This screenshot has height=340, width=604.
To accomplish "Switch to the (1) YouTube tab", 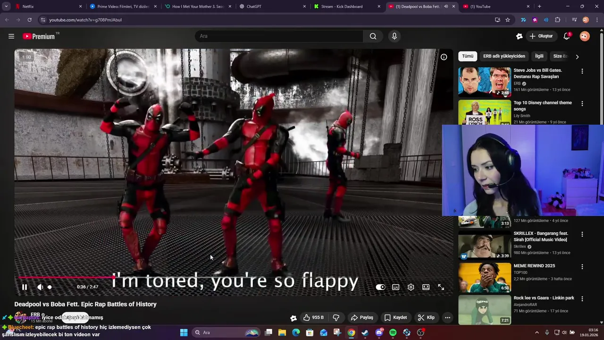I will [x=496, y=7].
